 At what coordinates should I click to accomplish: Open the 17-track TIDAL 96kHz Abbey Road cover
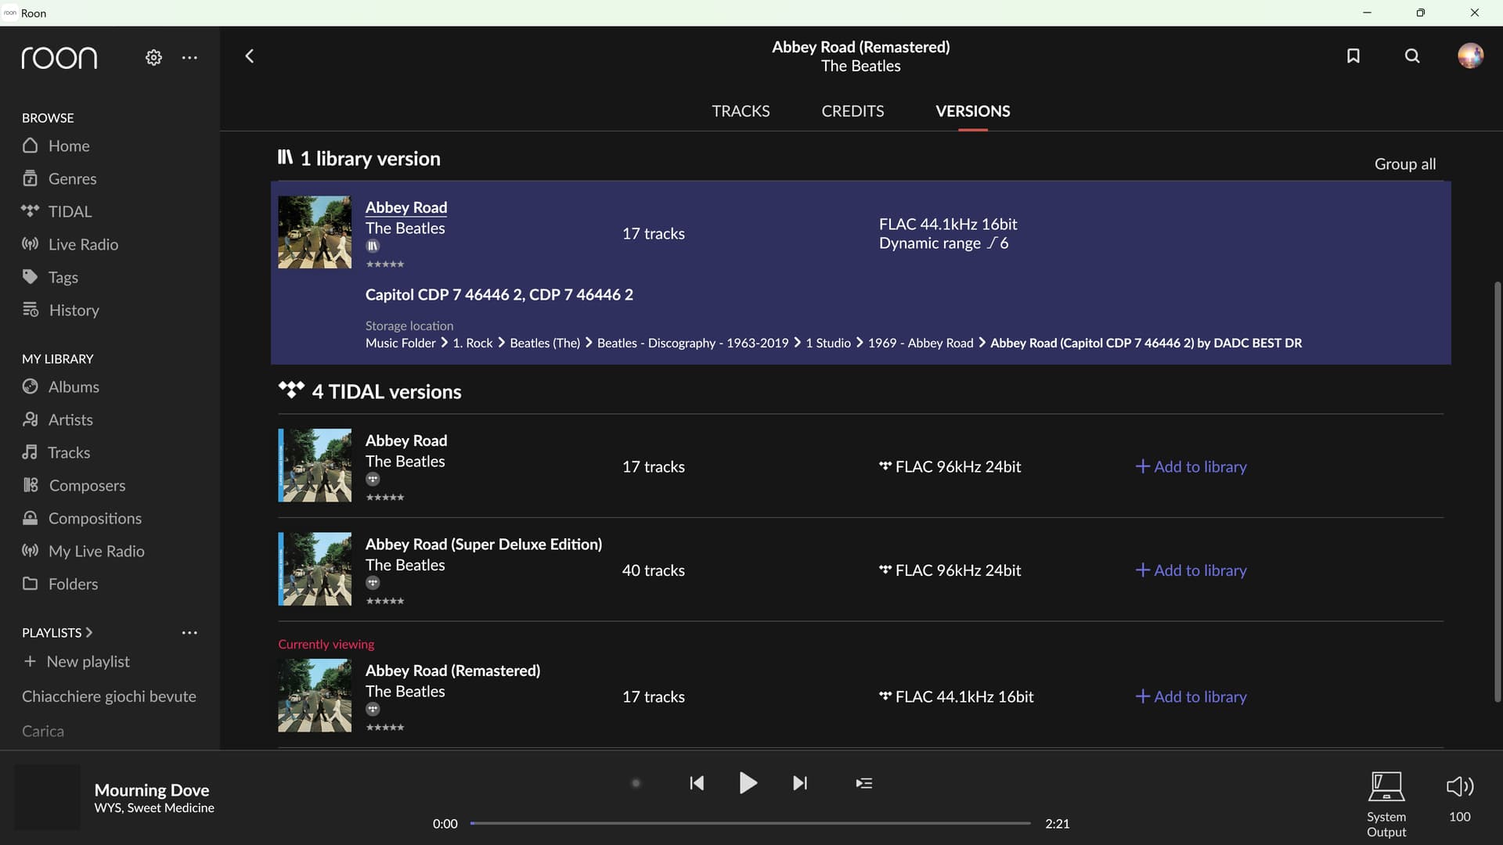click(315, 465)
